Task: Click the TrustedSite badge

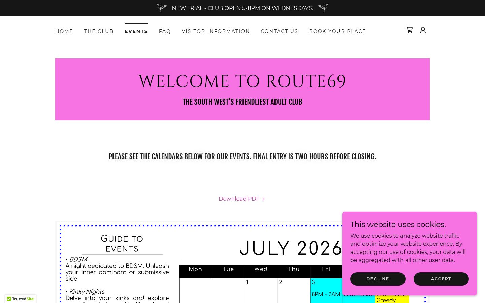Action: (x=21, y=299)
